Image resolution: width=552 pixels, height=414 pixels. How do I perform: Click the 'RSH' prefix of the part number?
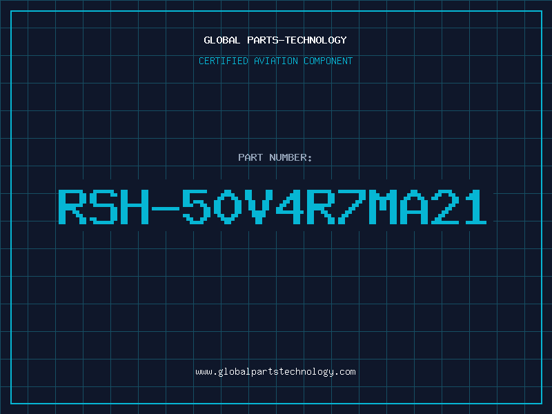(x=104, y=207)
